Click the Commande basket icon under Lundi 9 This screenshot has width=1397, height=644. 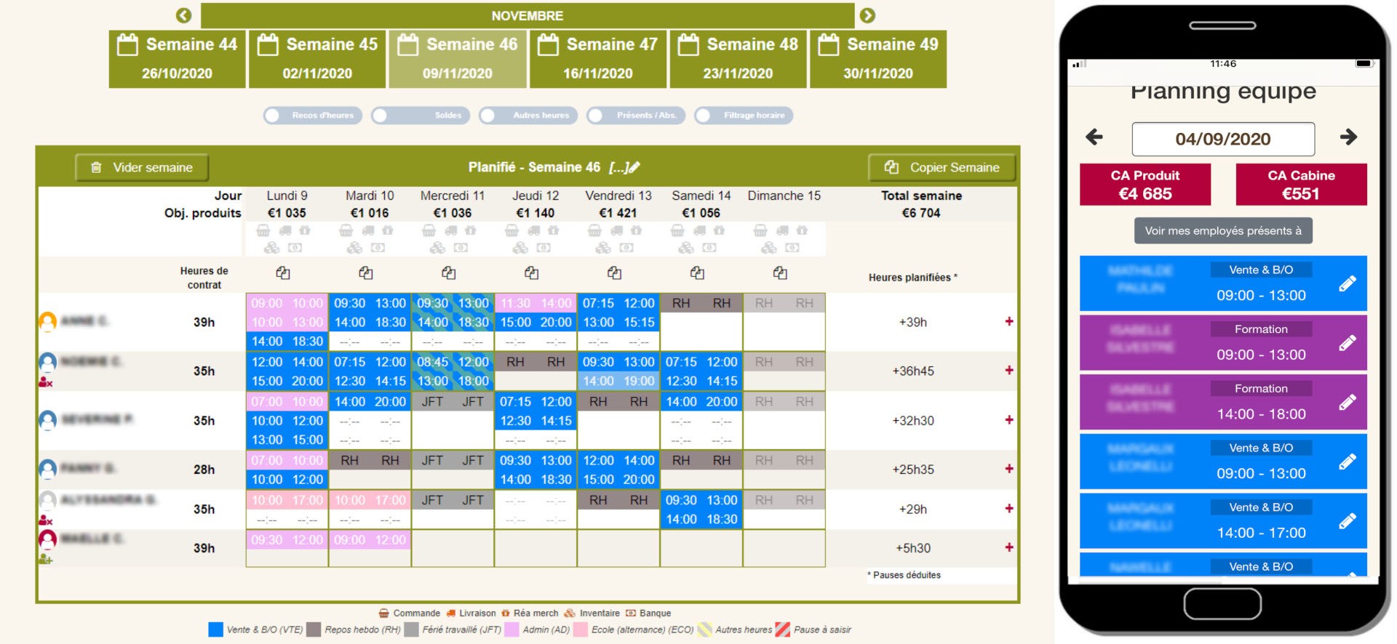[263, 230]
